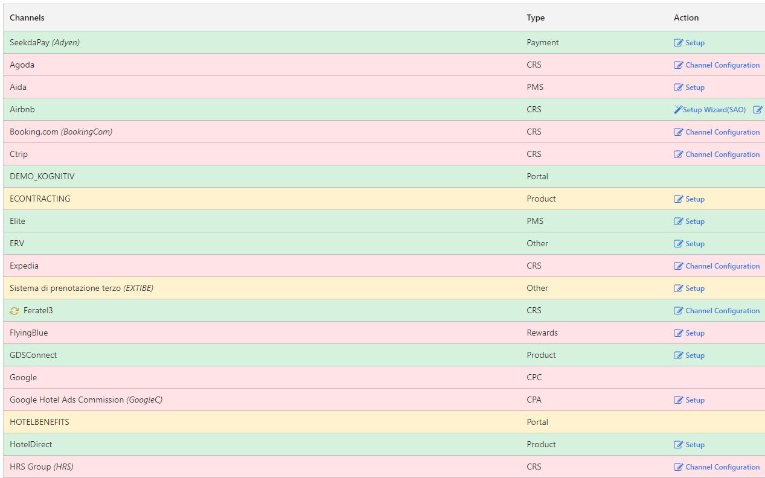765x478 pixels.
Task: Open Setup for Google Hotel Ads Commission
Action: pyautogui.click(x=694, y=400)
